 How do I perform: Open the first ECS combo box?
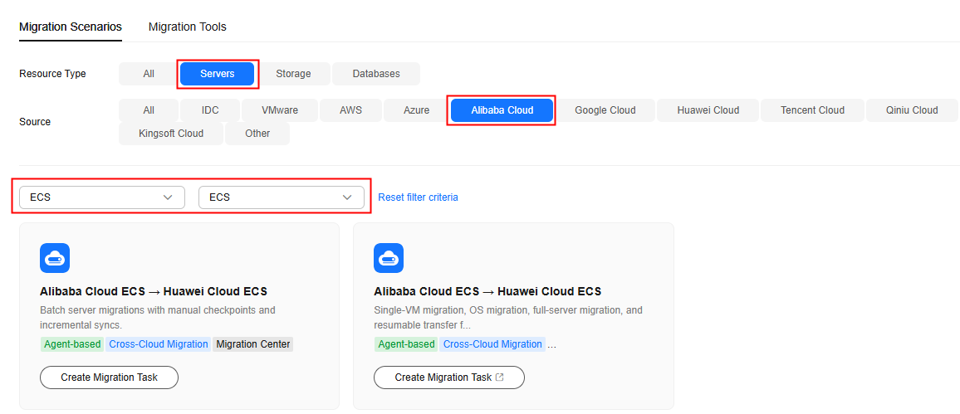pyautogui.click(x=102, y=197)
